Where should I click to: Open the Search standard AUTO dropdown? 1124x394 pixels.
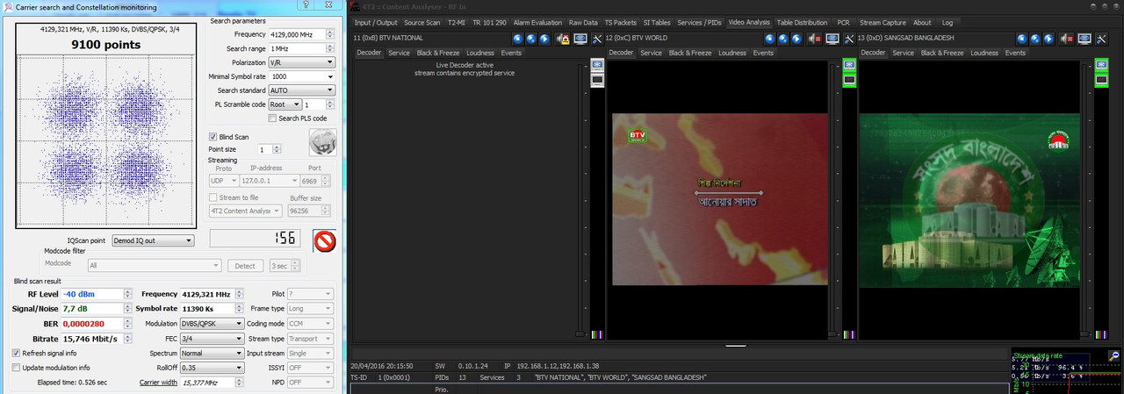(301, 90)
